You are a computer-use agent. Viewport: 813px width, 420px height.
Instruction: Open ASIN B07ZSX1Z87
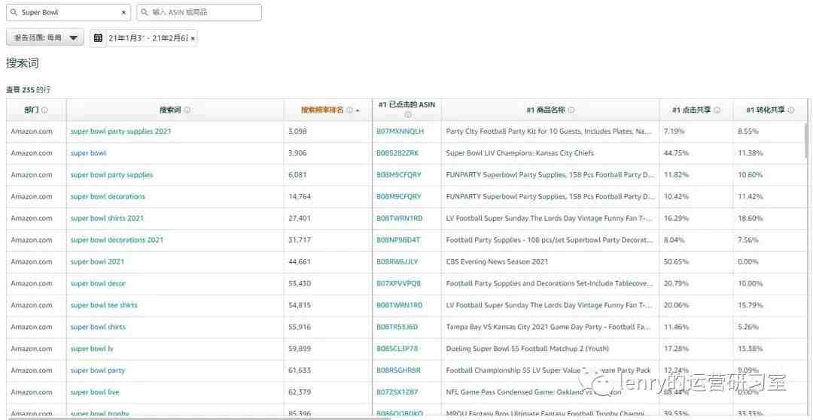397,392
